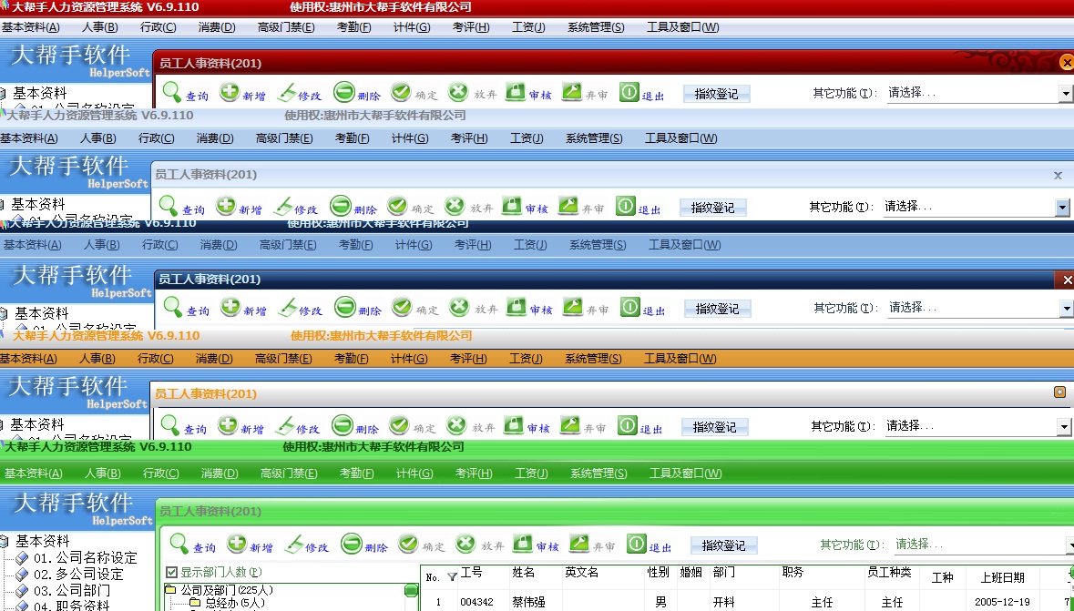Toggle the 显示部门人数 checkbox
The image size is (1074, 611).
pos(172,572)
